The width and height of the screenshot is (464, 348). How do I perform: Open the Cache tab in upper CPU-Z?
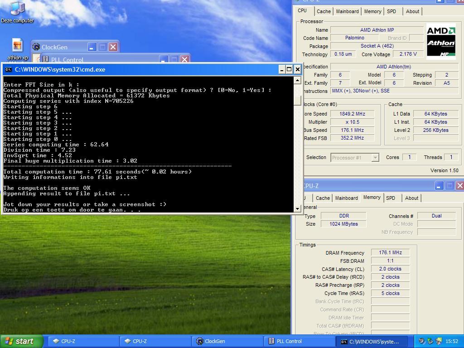(x=324, y=11)
